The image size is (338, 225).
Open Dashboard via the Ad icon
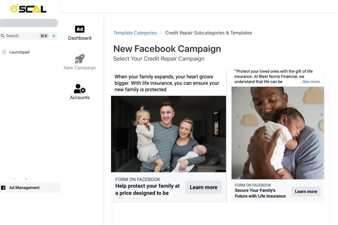80,29
